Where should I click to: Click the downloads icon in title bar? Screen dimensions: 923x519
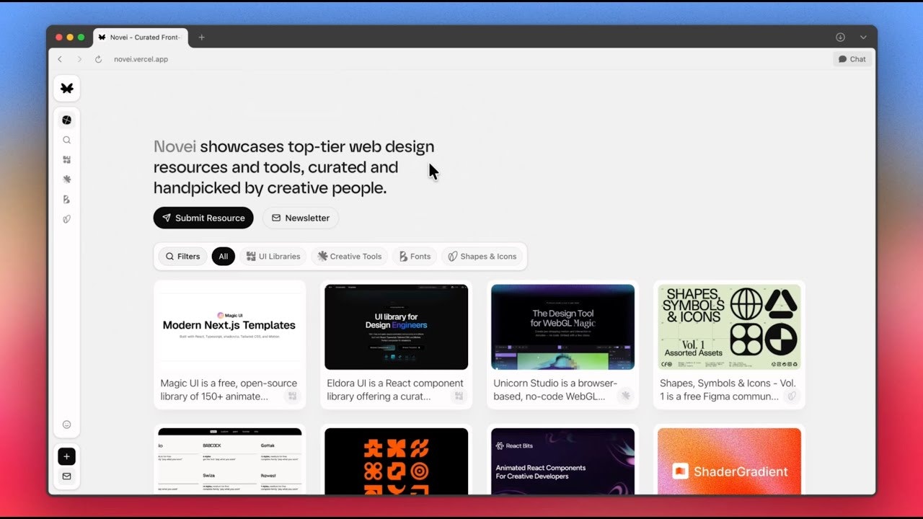[840, 37]
